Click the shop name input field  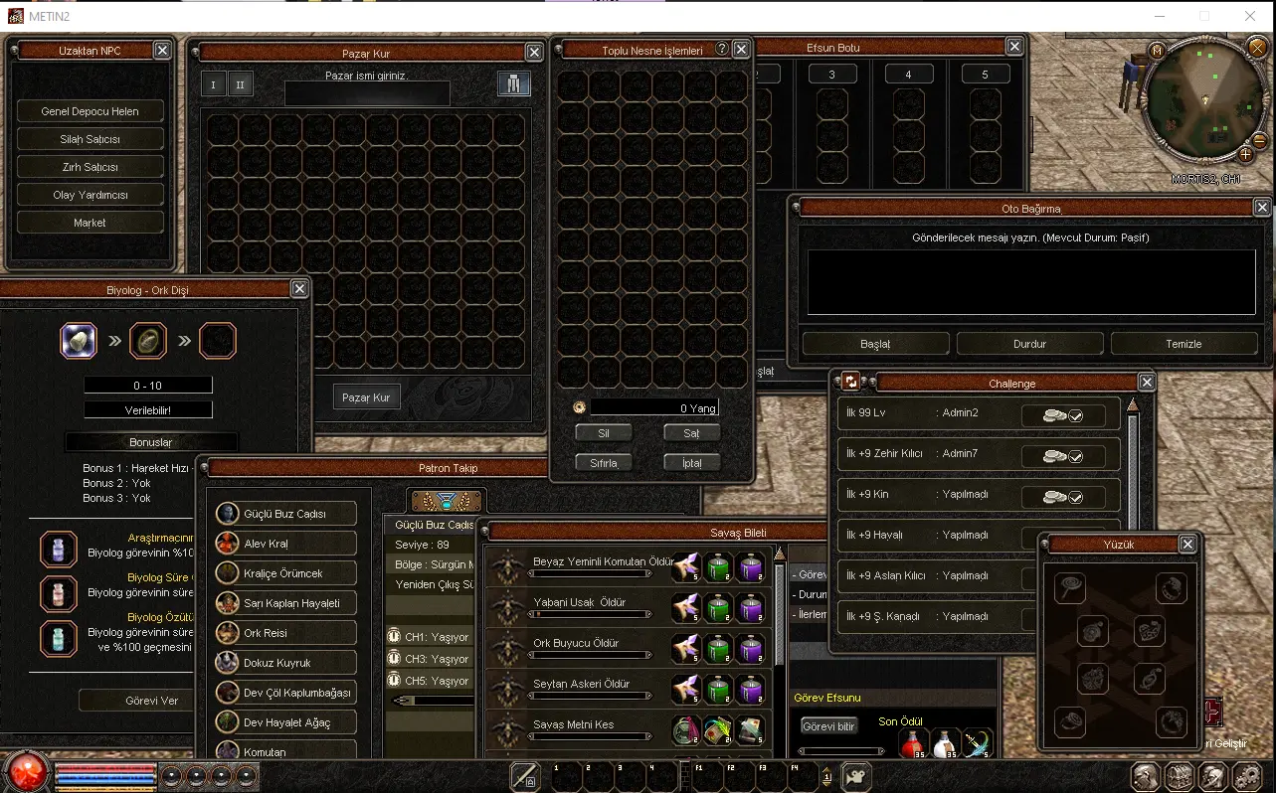click(367, 94)
